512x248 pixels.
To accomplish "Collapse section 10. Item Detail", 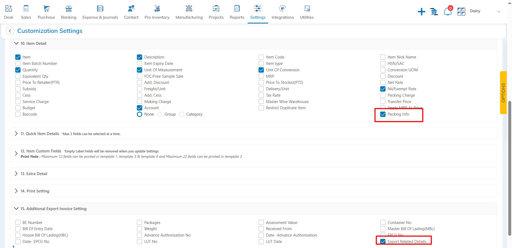I will 16,43.
